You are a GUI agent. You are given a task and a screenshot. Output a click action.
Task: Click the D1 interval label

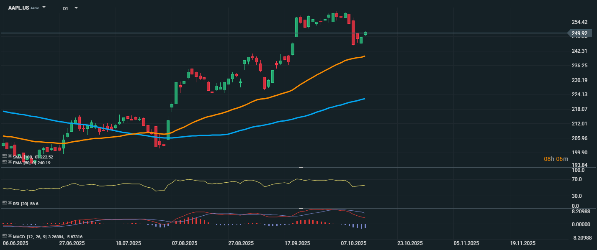[66, 8]
